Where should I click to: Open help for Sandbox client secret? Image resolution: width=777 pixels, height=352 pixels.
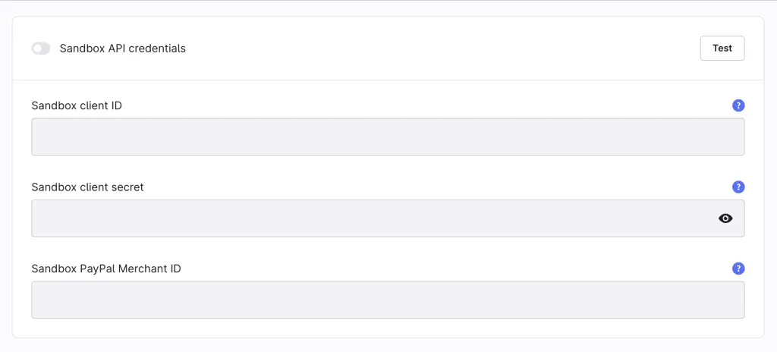pyautogui.click(x=738, y=187)
